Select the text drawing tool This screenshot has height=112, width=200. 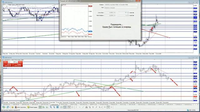click(93, 107)
